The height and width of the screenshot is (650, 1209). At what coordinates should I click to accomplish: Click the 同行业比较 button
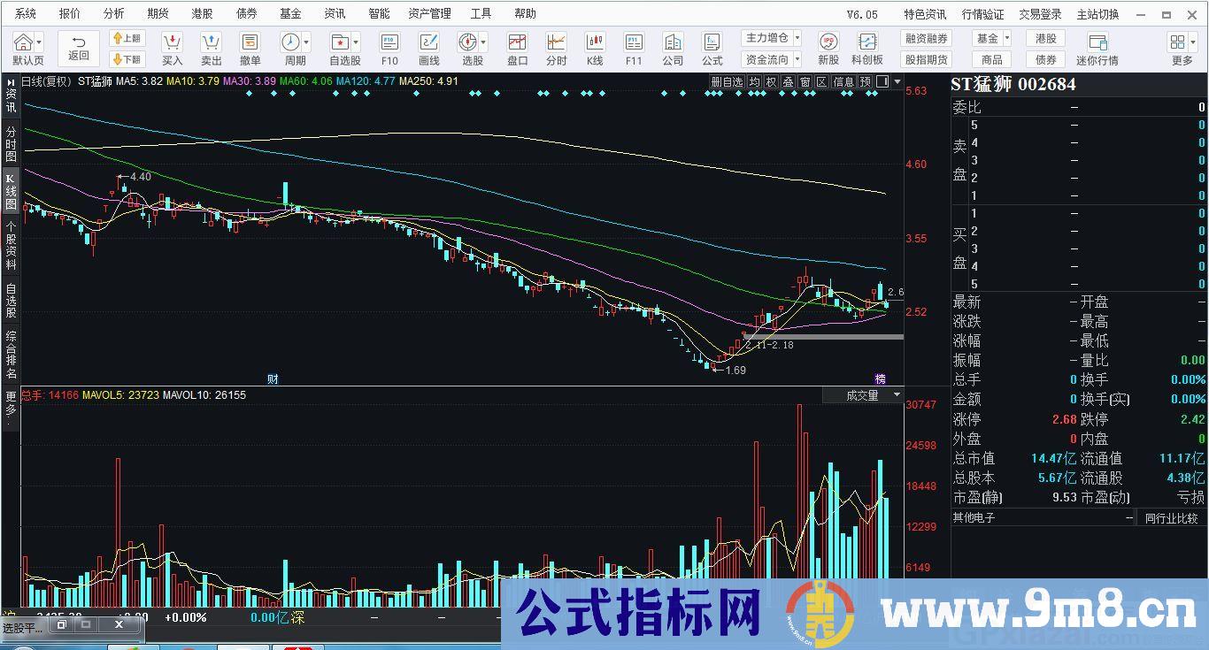[x=1171, y=518]
